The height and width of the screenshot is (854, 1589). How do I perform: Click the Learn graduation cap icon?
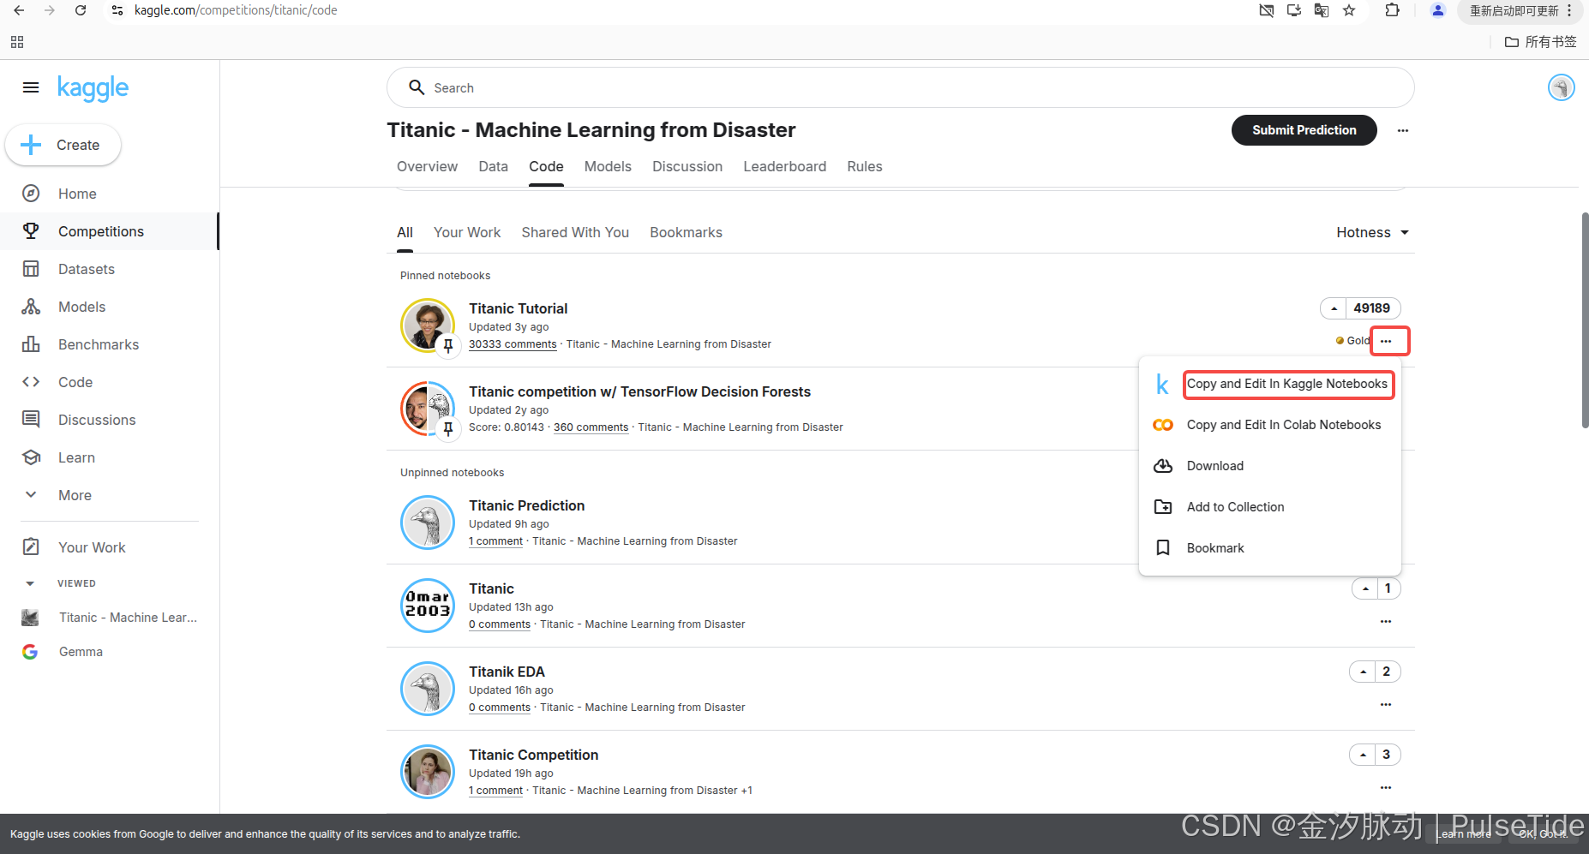pos(31,457)
